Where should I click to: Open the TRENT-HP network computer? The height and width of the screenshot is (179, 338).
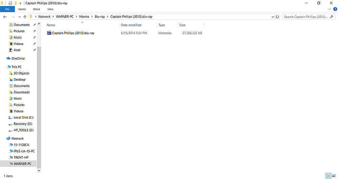pyautogui.click(x=21, y=157)
